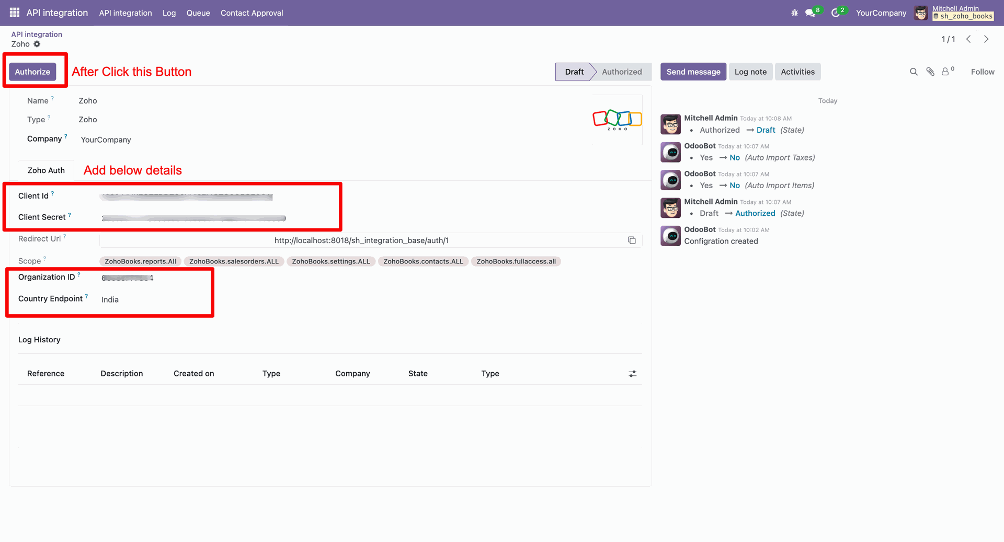The image size is (1004, 542).
Task: Click OdooBot avatar beside Configration created
Action: pyautogui.click(x=670, y=236)
